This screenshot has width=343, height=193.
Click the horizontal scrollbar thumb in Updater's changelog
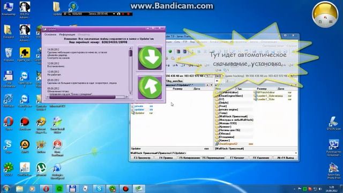tap(82, 97)
